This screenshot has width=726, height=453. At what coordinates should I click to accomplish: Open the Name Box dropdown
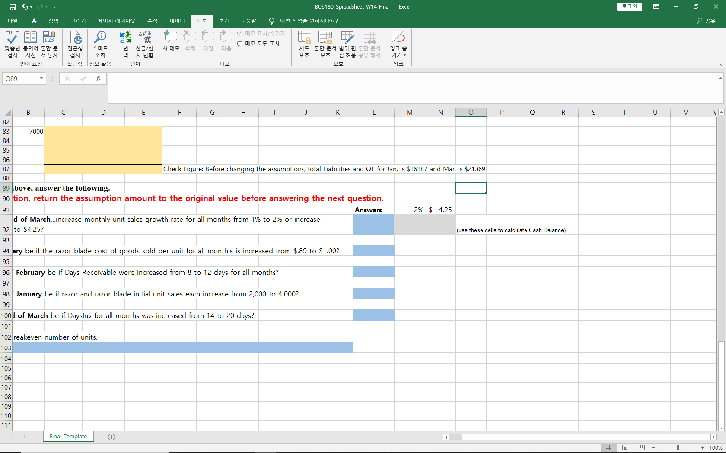click(x=41, y=79)
